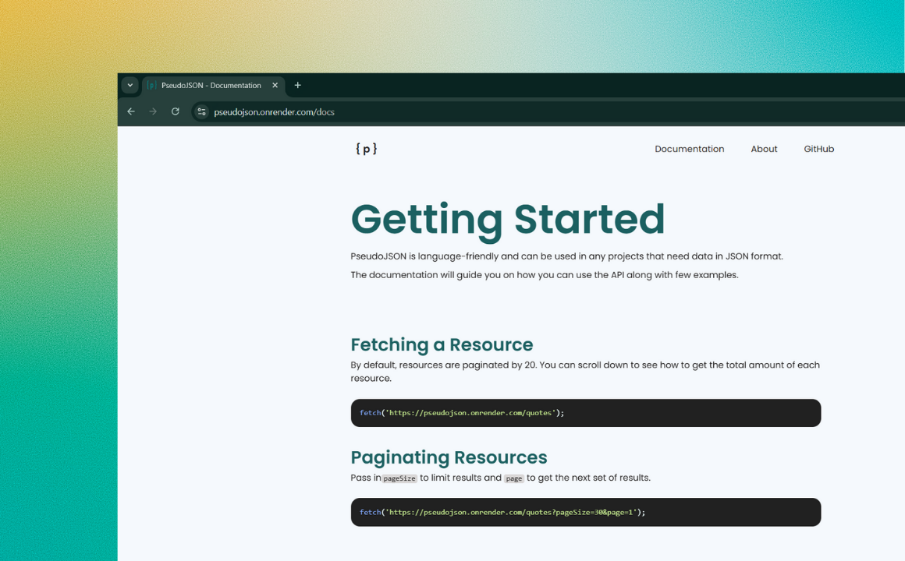Visit the GitHub link in navbar
Image resolution: width=905 pixels, height=561 pixels.
(818, 149)
